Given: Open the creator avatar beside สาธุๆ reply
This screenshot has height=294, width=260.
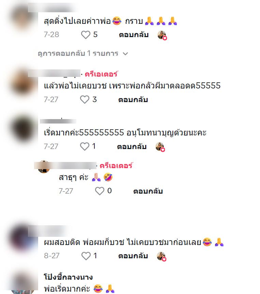Looking at the screenshot, I should click(x=44, y=167).
